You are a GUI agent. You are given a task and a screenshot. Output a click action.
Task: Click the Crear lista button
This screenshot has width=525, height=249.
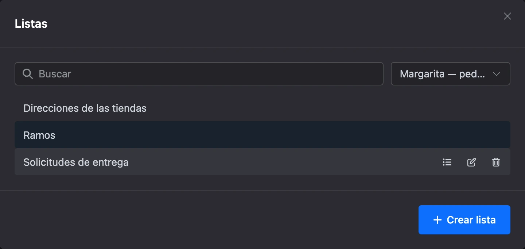pos(464,220)
